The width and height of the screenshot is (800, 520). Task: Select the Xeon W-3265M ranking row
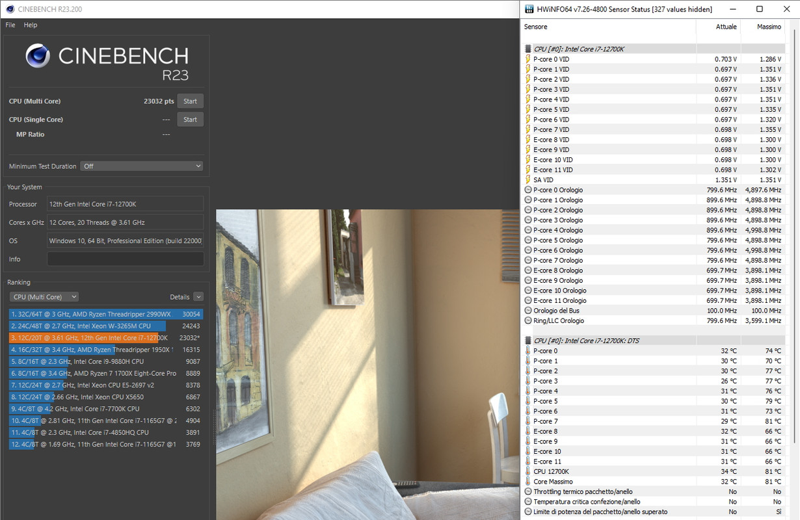click(106, 326)
